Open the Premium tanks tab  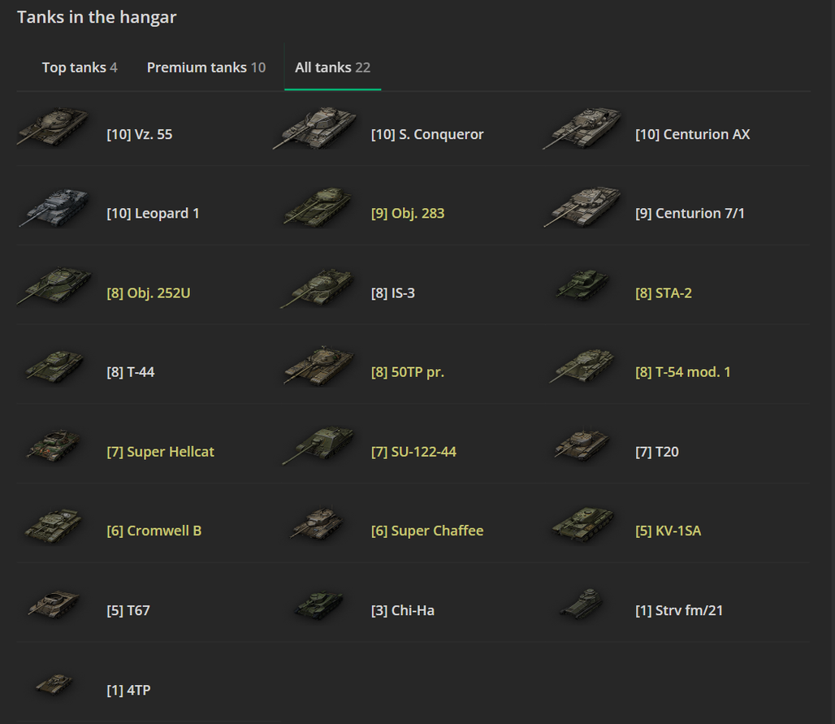pyautogui.click(x=206, y=67)
